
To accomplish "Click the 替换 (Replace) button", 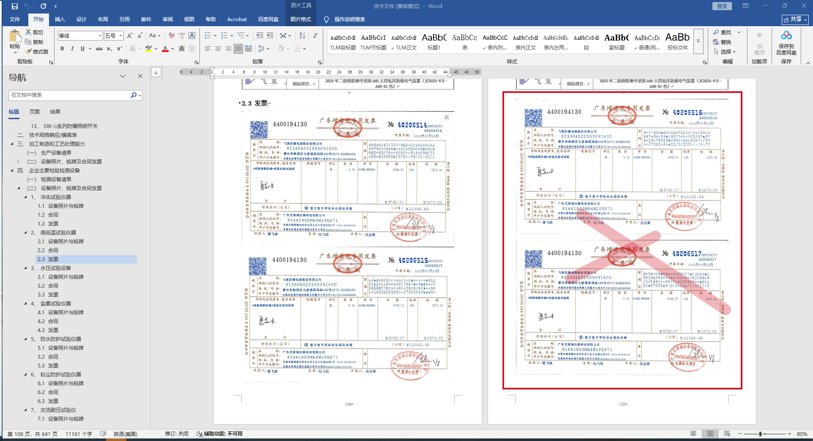I will point(723,42).
